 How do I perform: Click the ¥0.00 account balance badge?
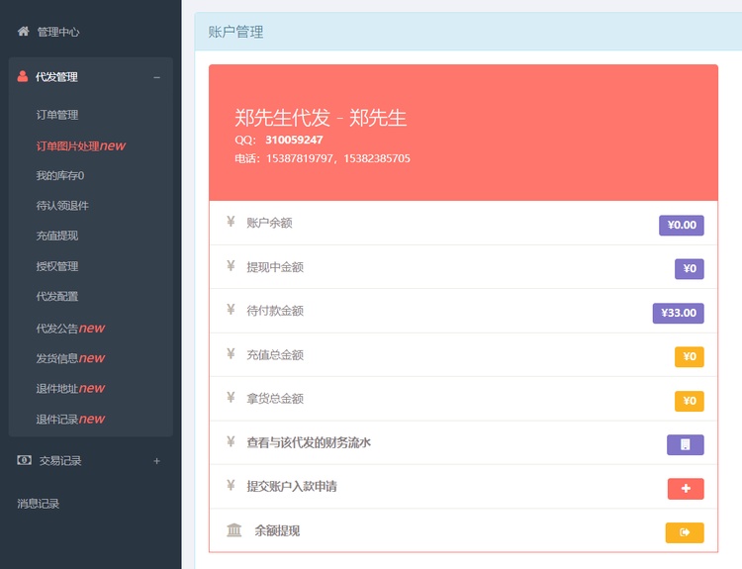coord(681,225)
